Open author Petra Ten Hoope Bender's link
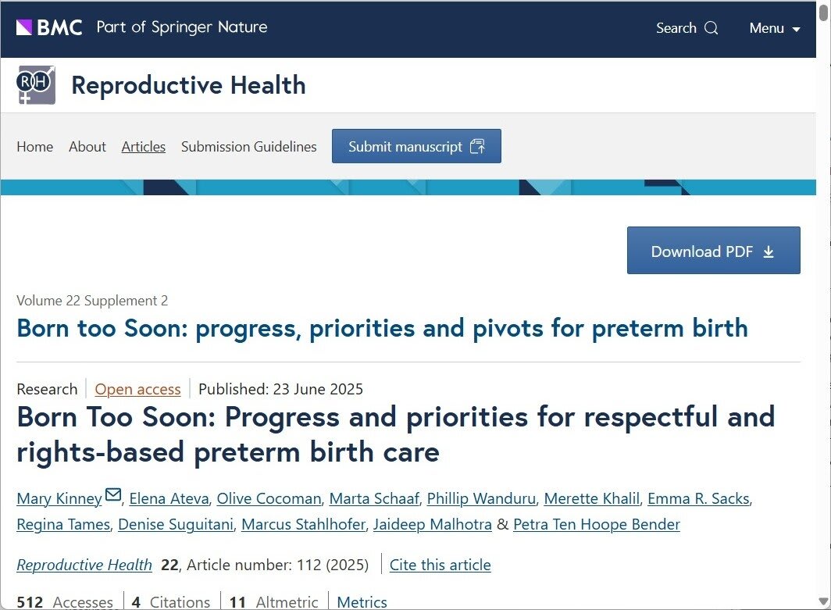 (x=597, y=524)
